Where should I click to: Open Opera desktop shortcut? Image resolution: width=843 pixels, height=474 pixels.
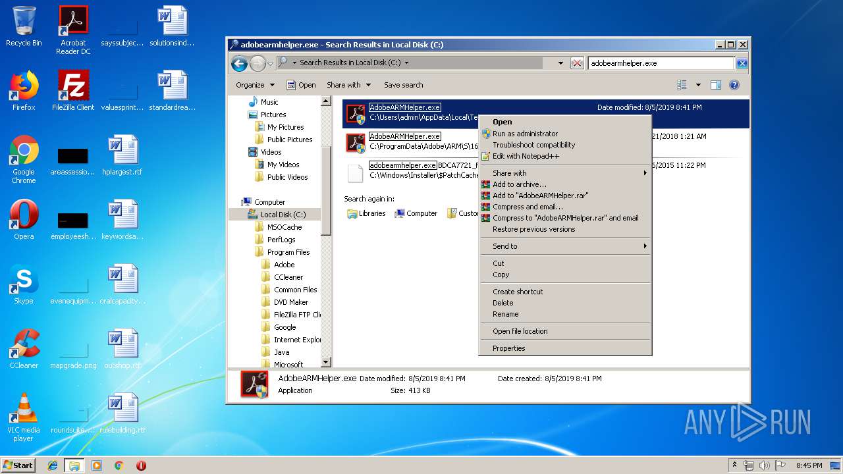coord(24,220)
